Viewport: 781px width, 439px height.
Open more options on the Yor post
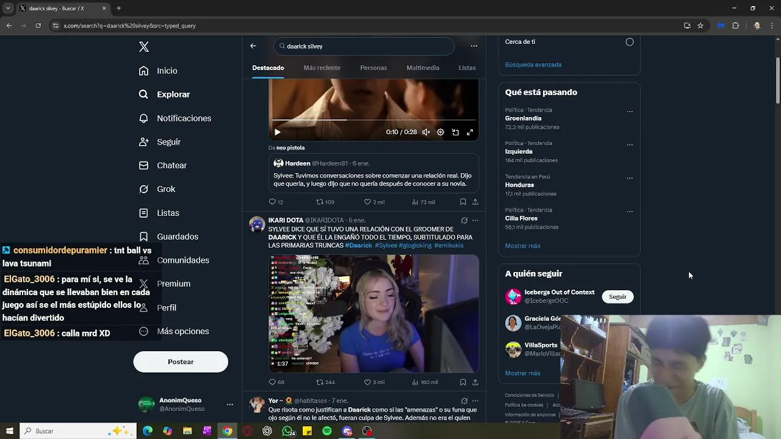475,401
